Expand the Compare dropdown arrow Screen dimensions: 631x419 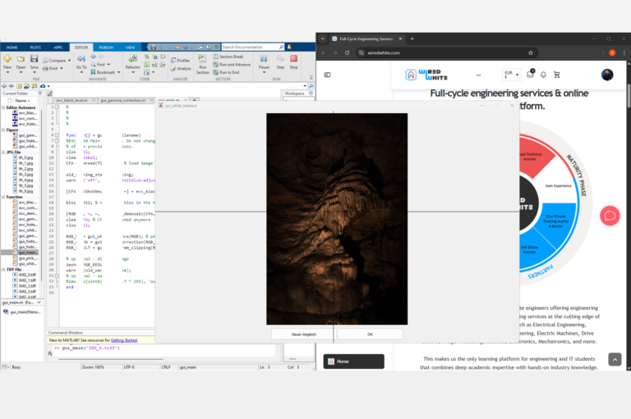point(69,61)
